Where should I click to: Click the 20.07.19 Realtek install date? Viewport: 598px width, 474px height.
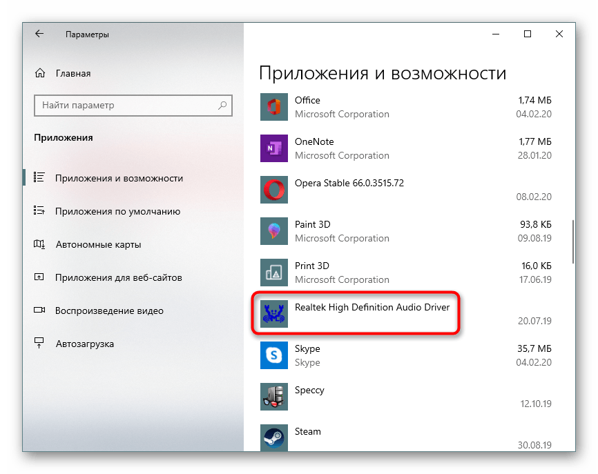coord(534,322)
